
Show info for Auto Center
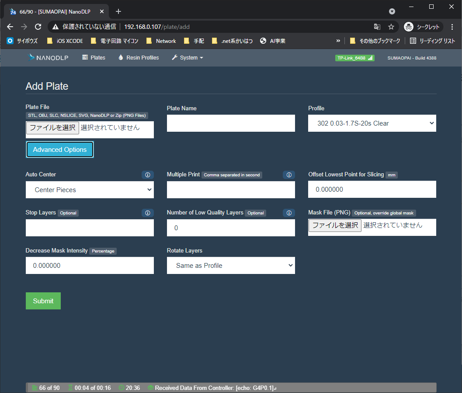pos(148,175)
